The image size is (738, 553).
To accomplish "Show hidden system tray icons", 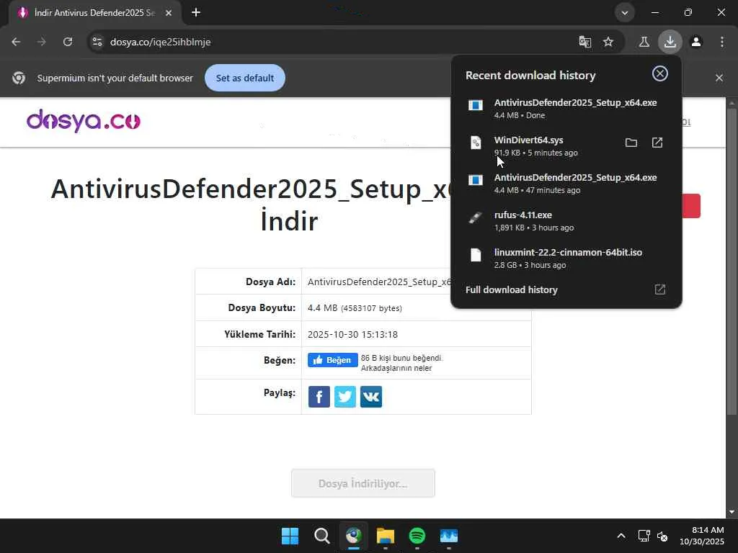I will [x=621, y=536].
